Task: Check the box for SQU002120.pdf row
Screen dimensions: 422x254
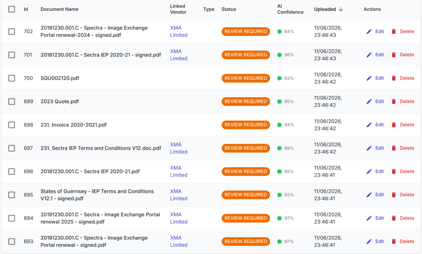Action: tap(12, 78)
